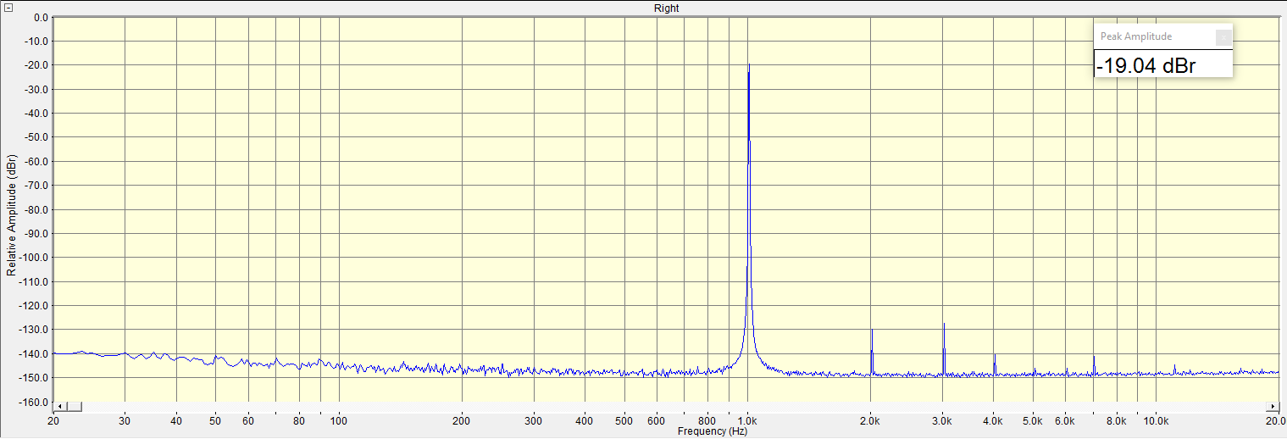Viewport: 1287px width, 439px height.
Task: Click the 2 kHz harmonic spike
Action: coord(872,351)
